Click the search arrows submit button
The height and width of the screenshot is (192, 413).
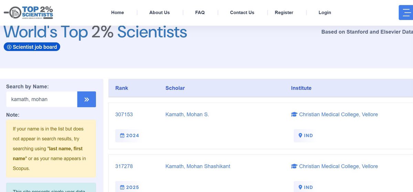pyautogui.click(x=86, y=99)
